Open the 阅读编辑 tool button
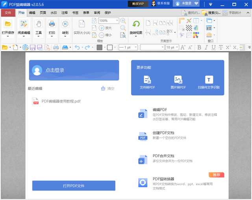This screenshot has height=200, width=252. pyautogui.click(x=24, y=24)
